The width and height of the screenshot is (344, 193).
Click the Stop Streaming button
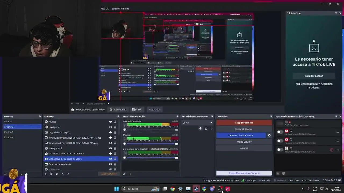[244, 123]
